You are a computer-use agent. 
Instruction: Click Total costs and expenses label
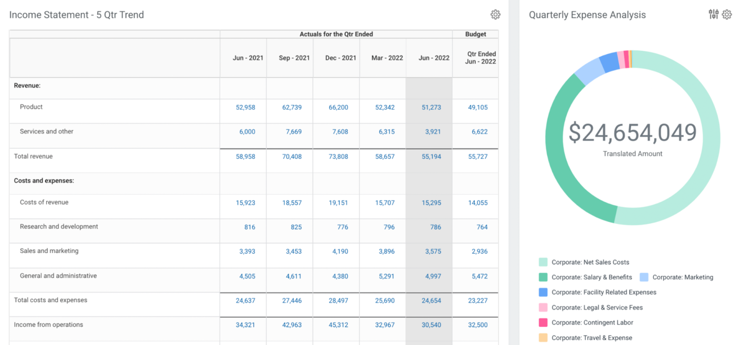[x=51, y=300]
